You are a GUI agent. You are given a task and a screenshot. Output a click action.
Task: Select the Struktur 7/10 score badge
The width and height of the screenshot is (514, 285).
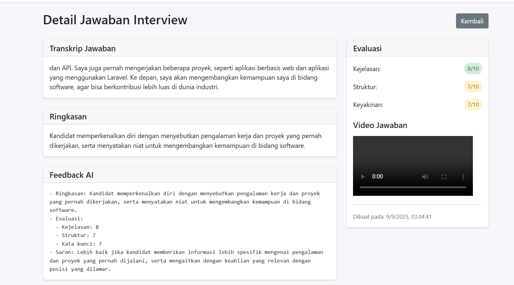tap(473, 87)
